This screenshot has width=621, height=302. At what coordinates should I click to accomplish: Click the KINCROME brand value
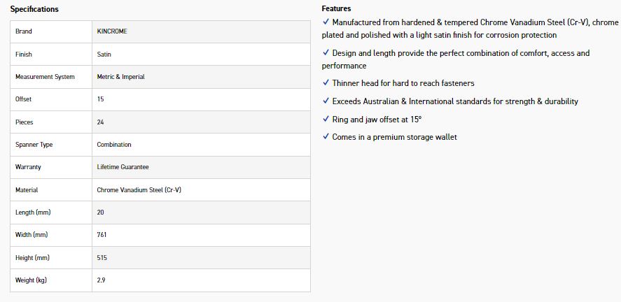(112, 31)
